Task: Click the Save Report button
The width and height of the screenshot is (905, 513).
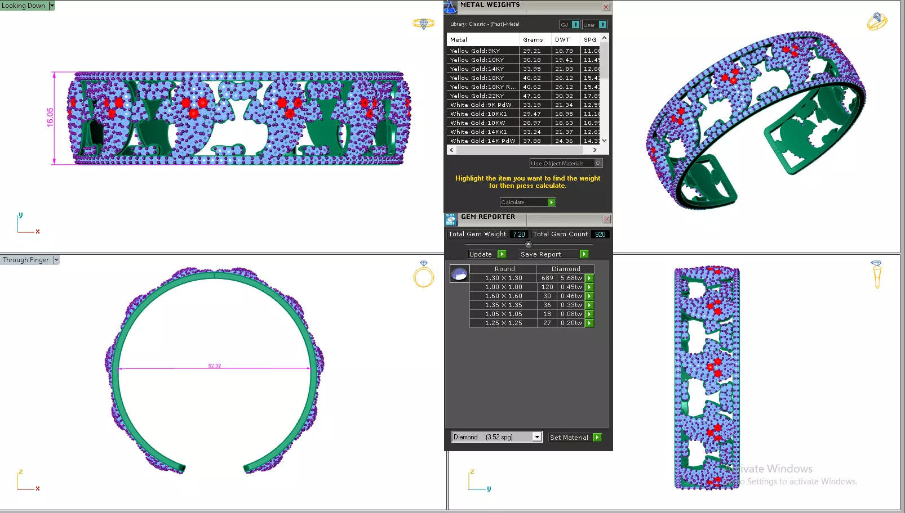Action: pyautogui.click(x=549, y=254)
